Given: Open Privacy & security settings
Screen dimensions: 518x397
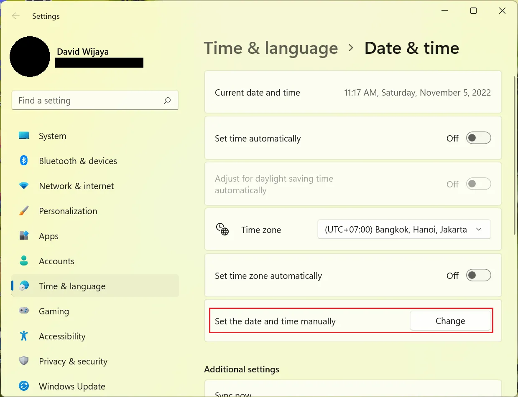Looking at the screenshot, I should point(95,362).
